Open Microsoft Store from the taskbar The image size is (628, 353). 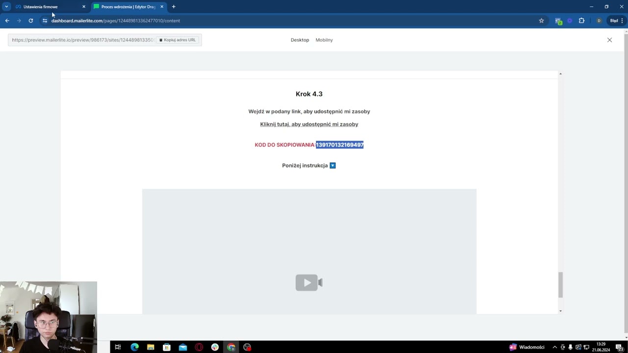[167, 347]
